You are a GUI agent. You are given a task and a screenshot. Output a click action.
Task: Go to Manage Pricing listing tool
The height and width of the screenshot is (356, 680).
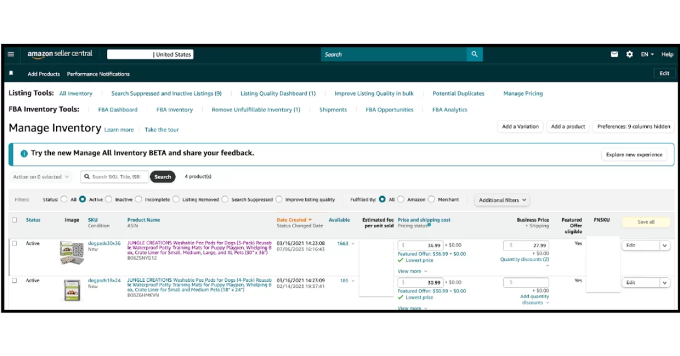click(x=522, y=94)
